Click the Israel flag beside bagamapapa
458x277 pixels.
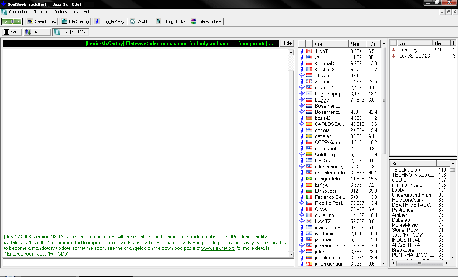(x=309, y=94)
